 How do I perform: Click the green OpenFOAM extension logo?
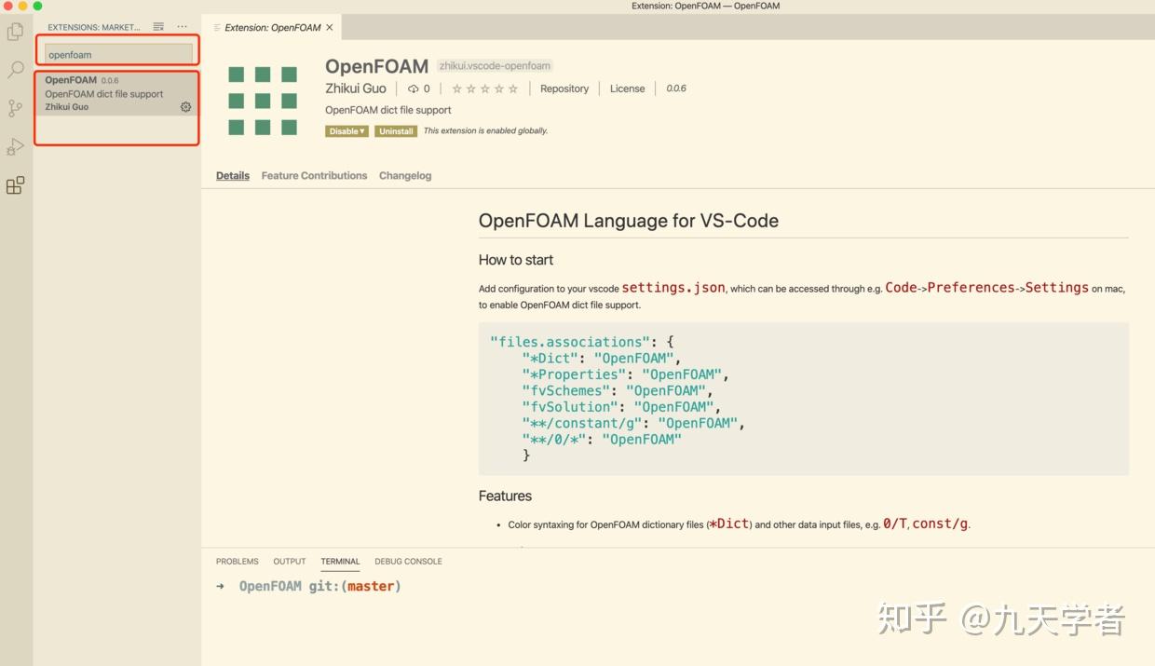(x=264, y=100)
